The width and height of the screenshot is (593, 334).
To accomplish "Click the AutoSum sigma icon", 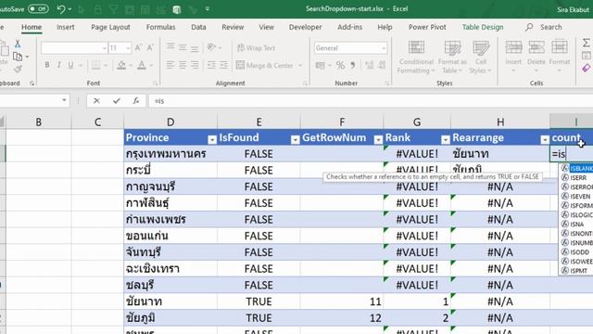I will (x=586, y=43).
